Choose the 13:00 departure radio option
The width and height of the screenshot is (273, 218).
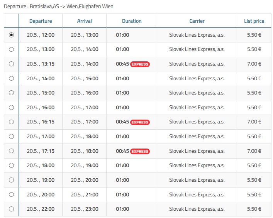[11, 49]
